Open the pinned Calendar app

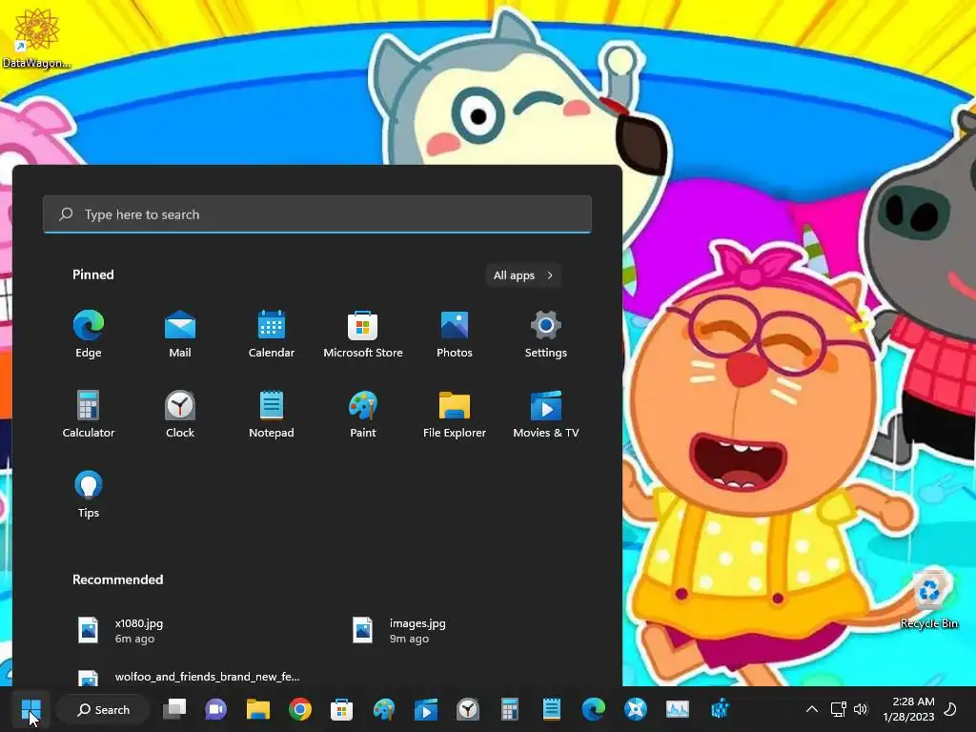pyautogui.click(x=272, y=335)
